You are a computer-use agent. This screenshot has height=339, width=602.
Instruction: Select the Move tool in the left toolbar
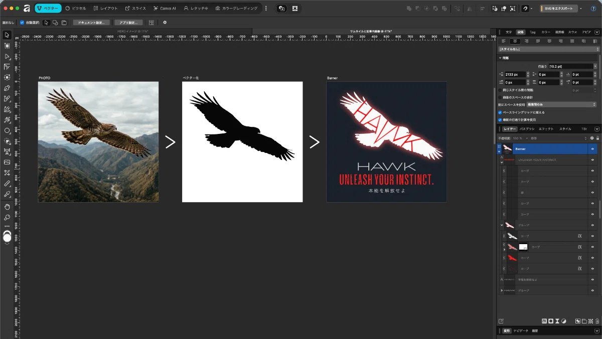(7, 35)
